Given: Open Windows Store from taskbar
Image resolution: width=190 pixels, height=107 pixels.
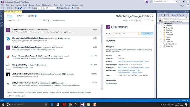Looking at the screenshot, I should (x=58, y=104).
